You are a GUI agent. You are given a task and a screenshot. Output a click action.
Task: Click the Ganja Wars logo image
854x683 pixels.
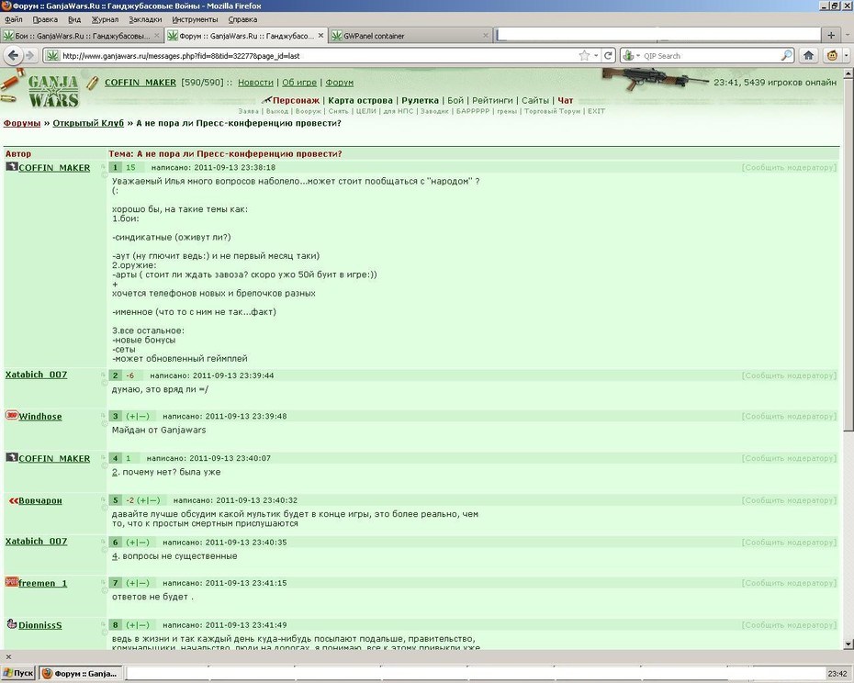tap(53, 90)
